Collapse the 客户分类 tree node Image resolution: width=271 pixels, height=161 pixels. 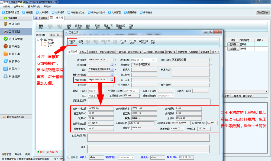tap(38, 40)
